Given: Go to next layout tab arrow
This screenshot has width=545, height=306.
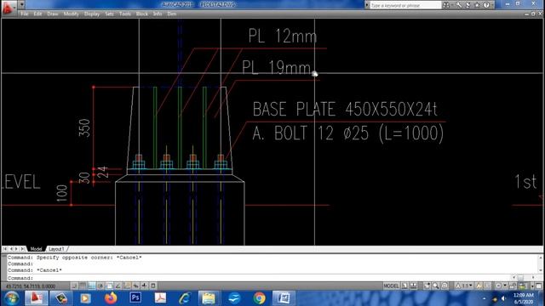Looking at the screenshot, I should pos(16,249).
